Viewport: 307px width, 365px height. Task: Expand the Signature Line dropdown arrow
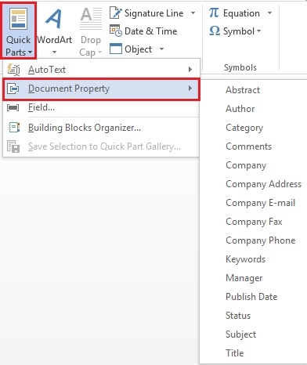point(193,13)
